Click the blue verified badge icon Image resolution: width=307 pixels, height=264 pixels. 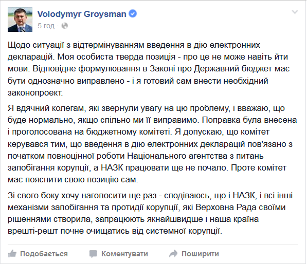(133, 14)
